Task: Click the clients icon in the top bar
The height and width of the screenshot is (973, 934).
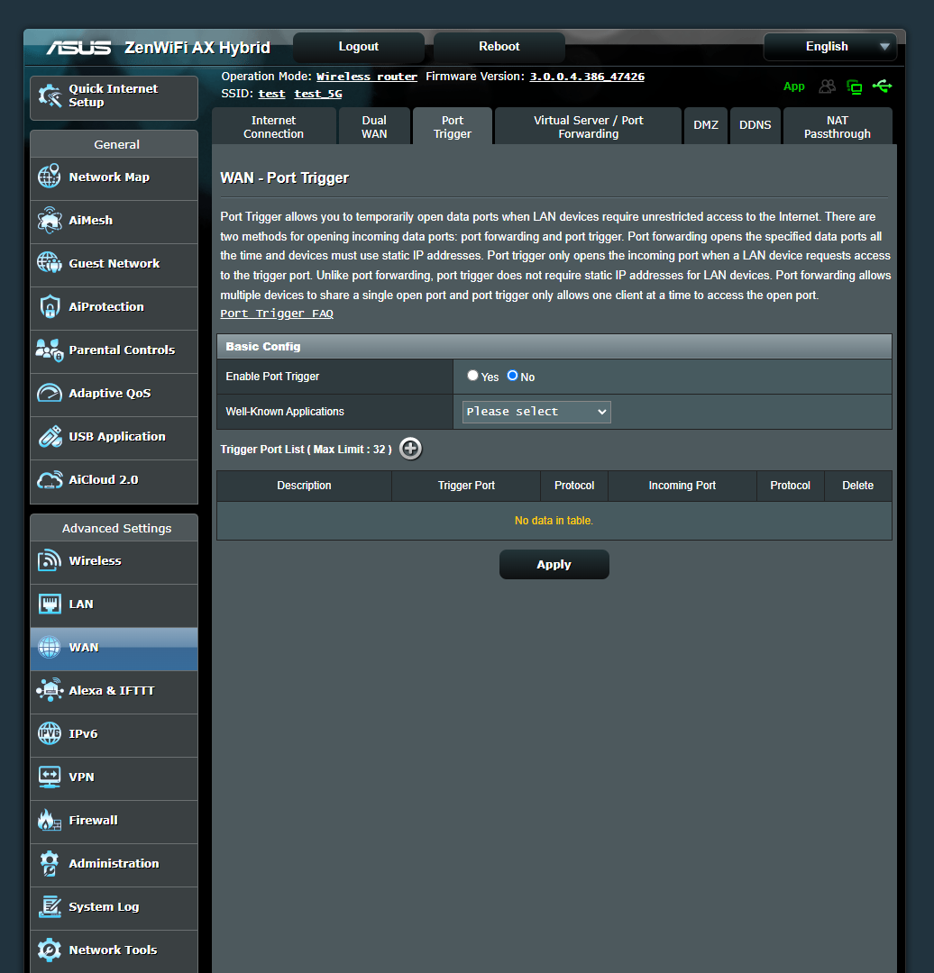Action: click(828, 86)
